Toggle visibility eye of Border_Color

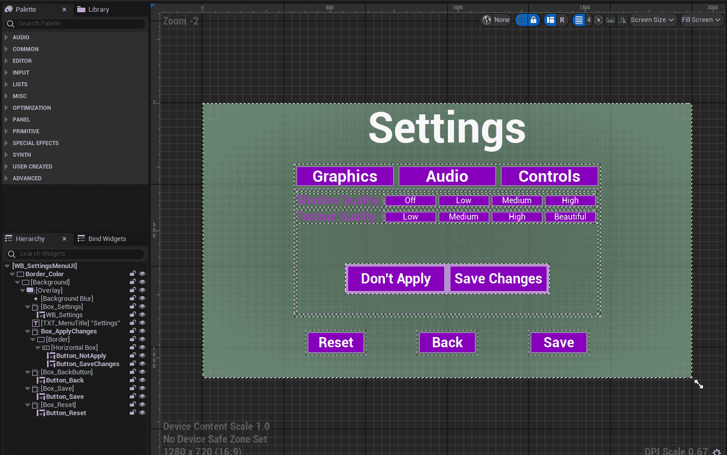[143, 274]
